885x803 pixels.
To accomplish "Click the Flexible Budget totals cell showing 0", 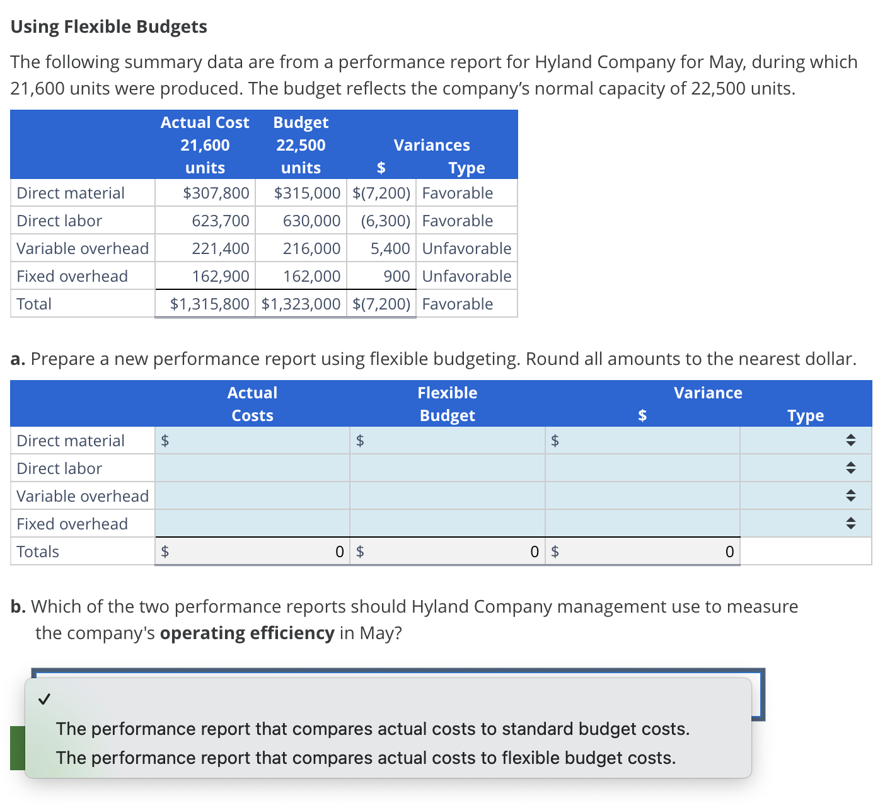I will click(x=448, y=551).
